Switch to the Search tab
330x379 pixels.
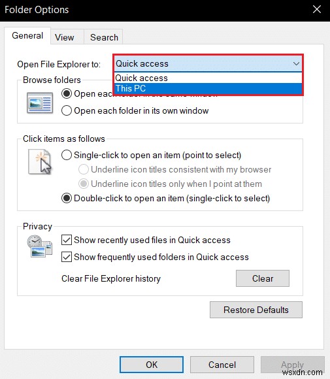click(104, 37)
